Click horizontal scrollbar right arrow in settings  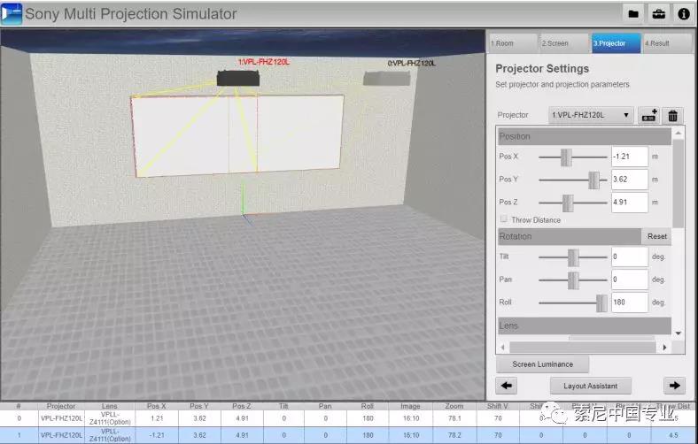[664, 347]
